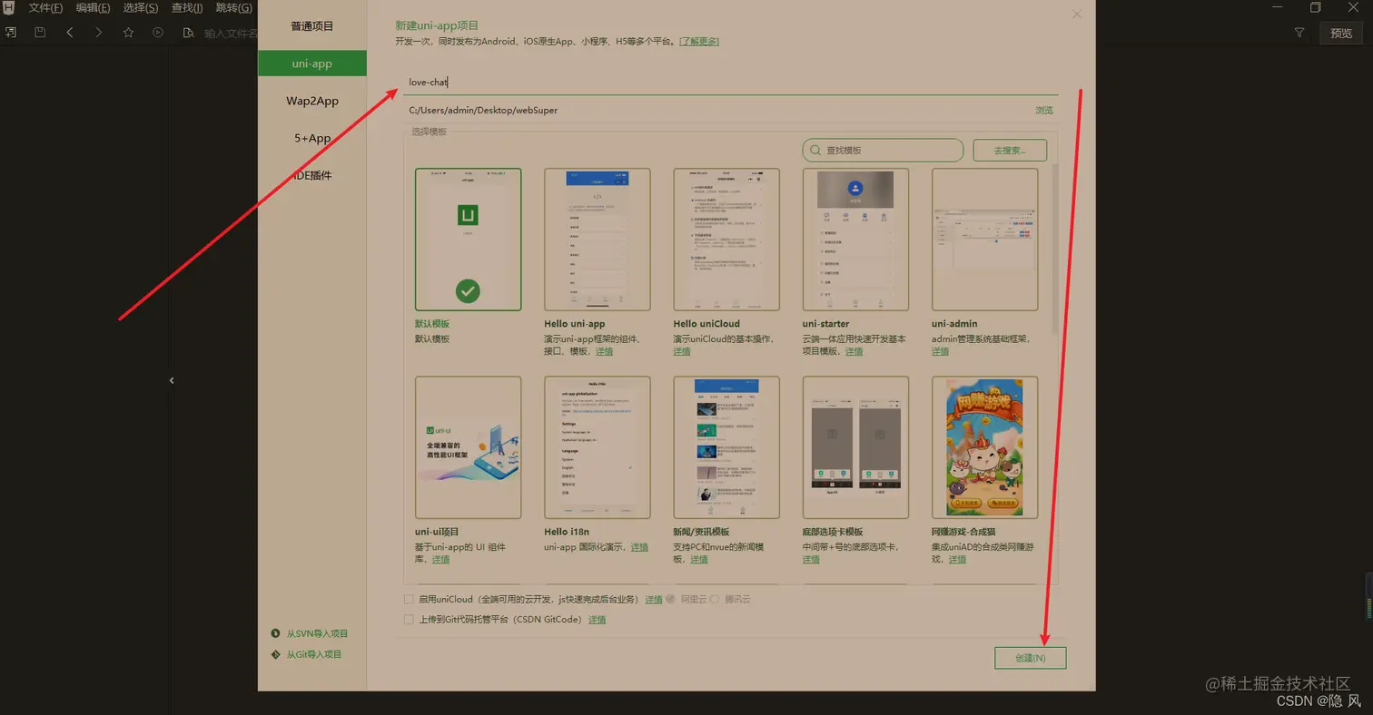Screen dimensions: 1373x715
Task: Click the template list vertical scrollbar
Action: click(x=1054, y=250)
